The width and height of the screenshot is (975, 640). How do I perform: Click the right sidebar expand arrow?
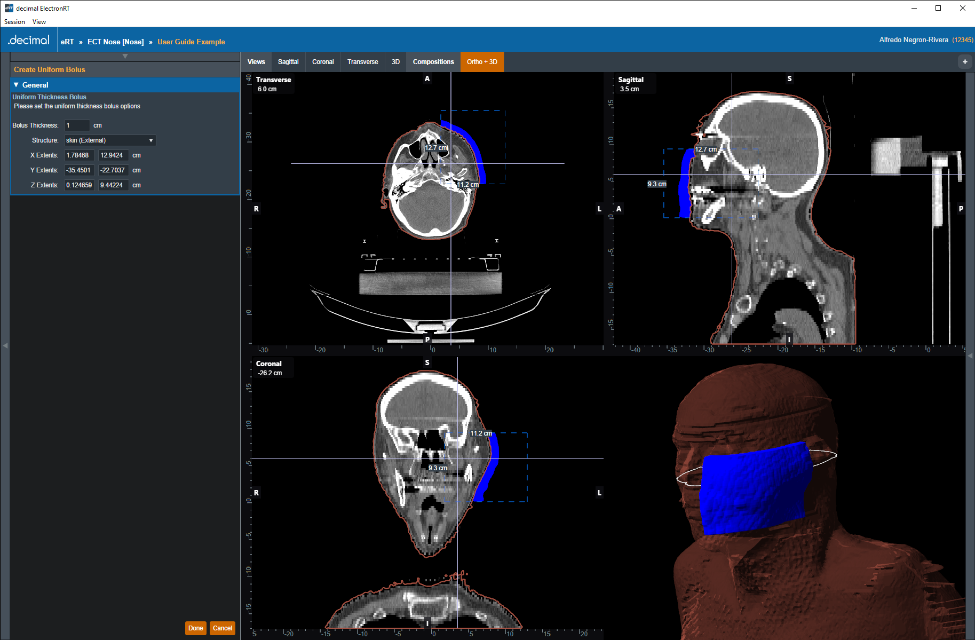[970, 355]
